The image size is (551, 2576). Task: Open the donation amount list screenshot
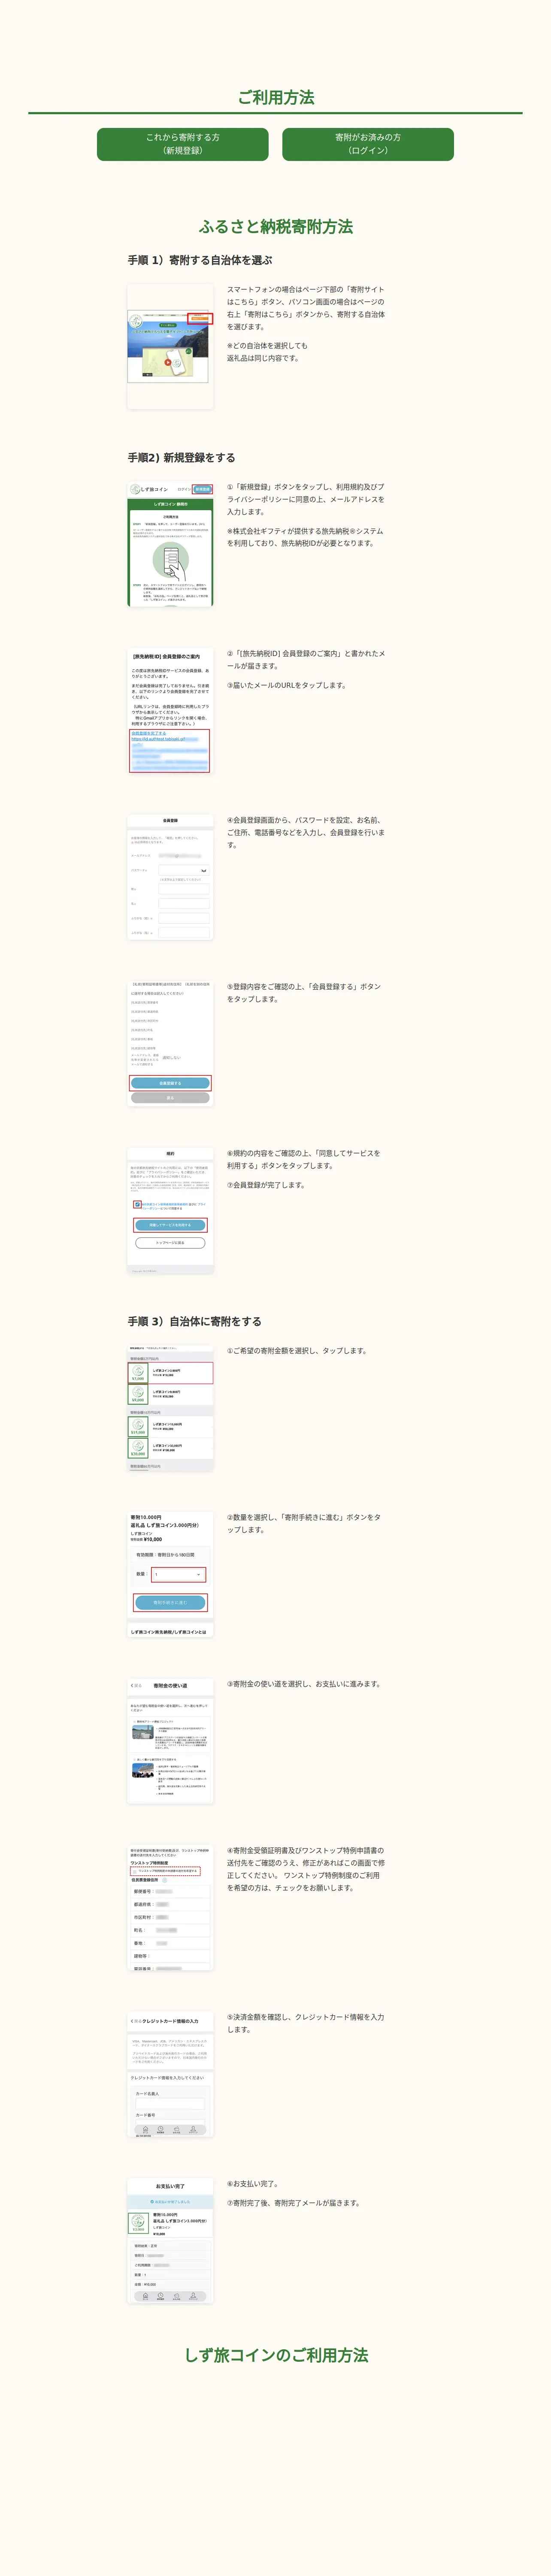[170, 1408]
